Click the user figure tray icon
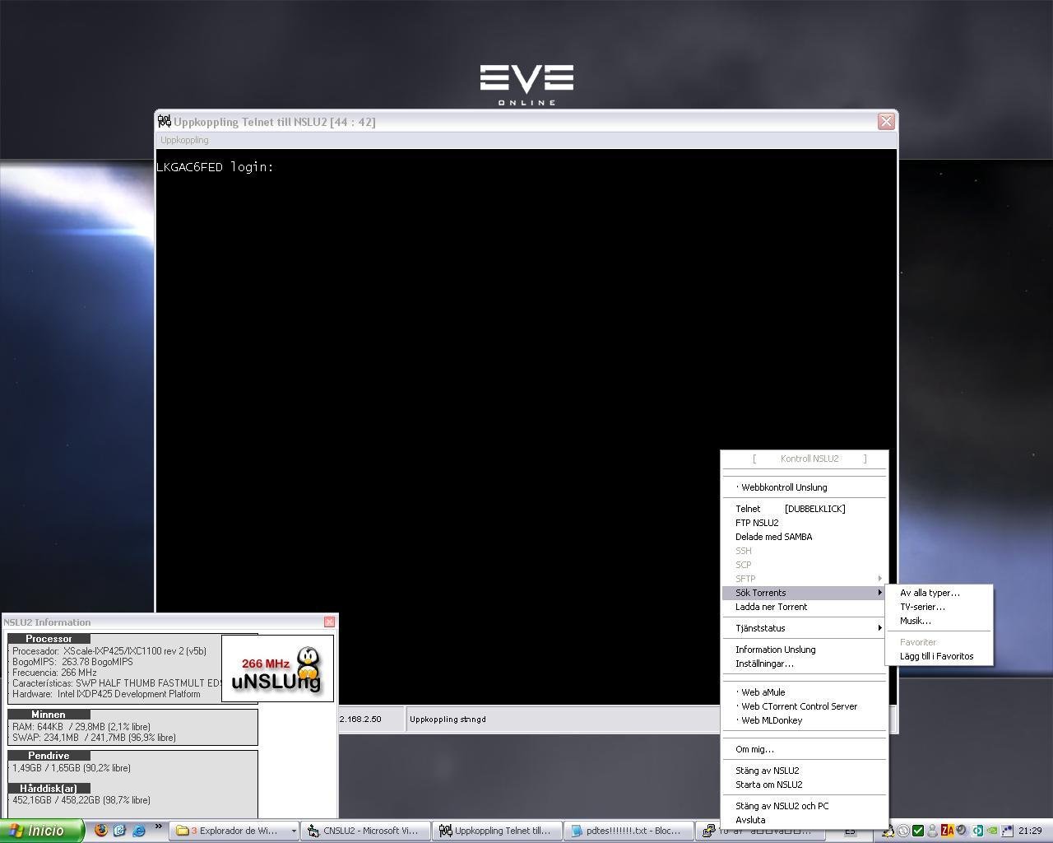The width and height of the screenshot is (1053, 843). pos(932,831)
